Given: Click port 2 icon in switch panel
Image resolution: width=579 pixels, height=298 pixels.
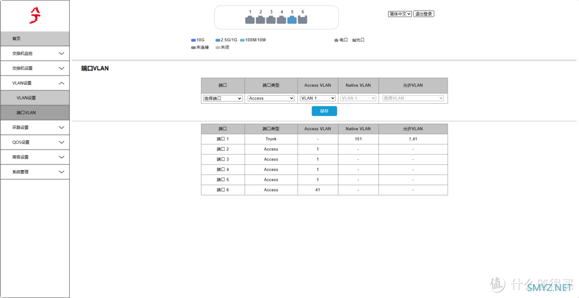Looking at the screenshot, I should (x=261, y=20).
